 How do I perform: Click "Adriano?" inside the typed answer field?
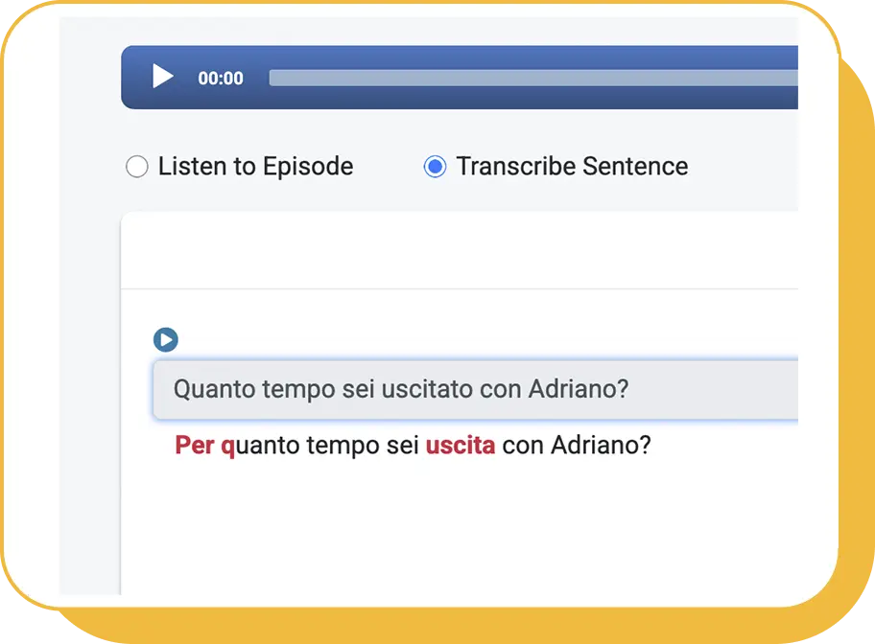click(x=579, y=389)
